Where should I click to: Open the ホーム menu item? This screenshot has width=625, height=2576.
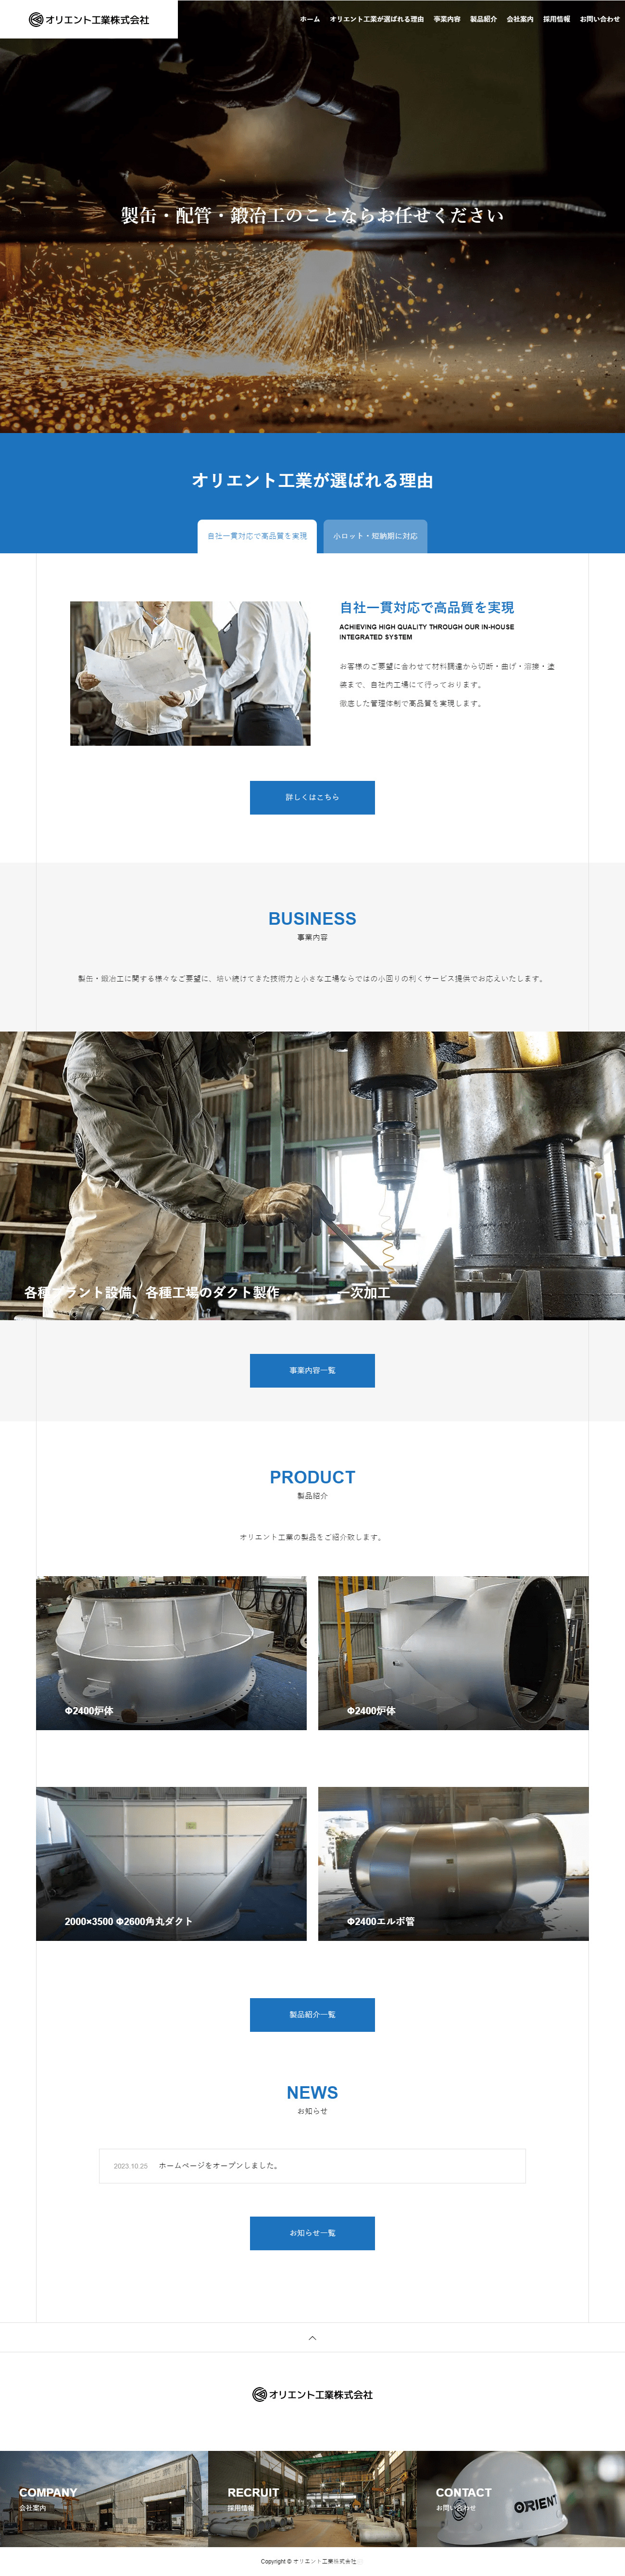tap(310, 19)
